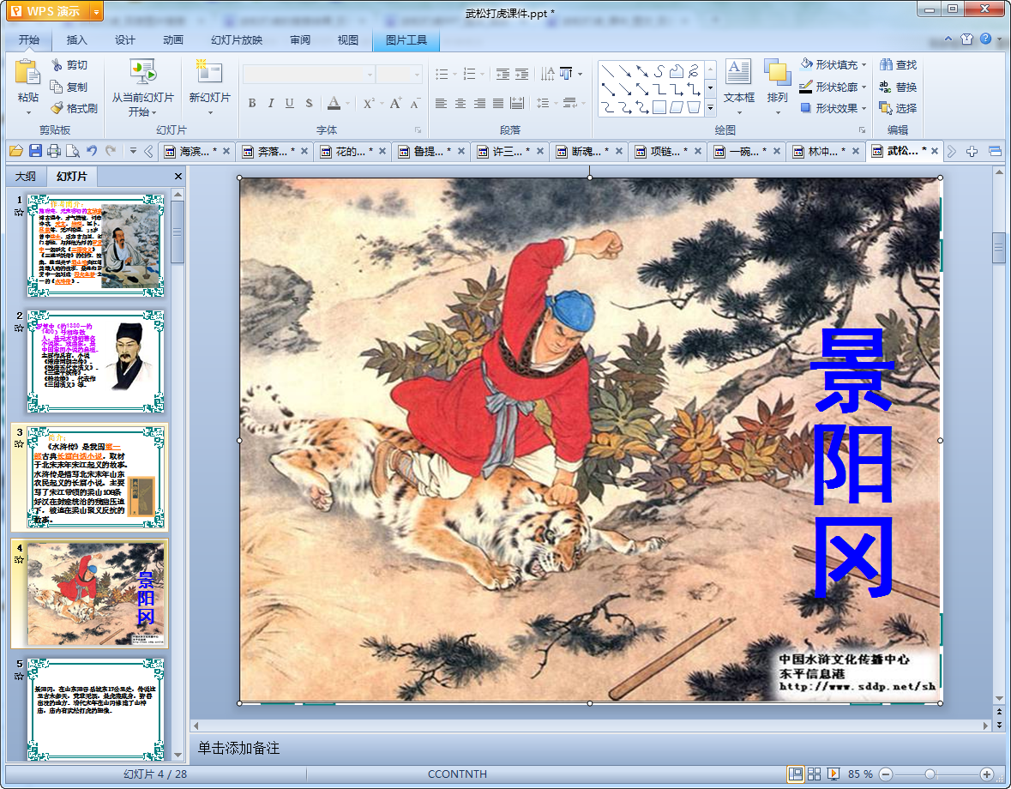The height and width of the screenshot is (789, 1011).
Task: Toggle Underline formatting
Action: pyautogui.click(x=290, y=103)
